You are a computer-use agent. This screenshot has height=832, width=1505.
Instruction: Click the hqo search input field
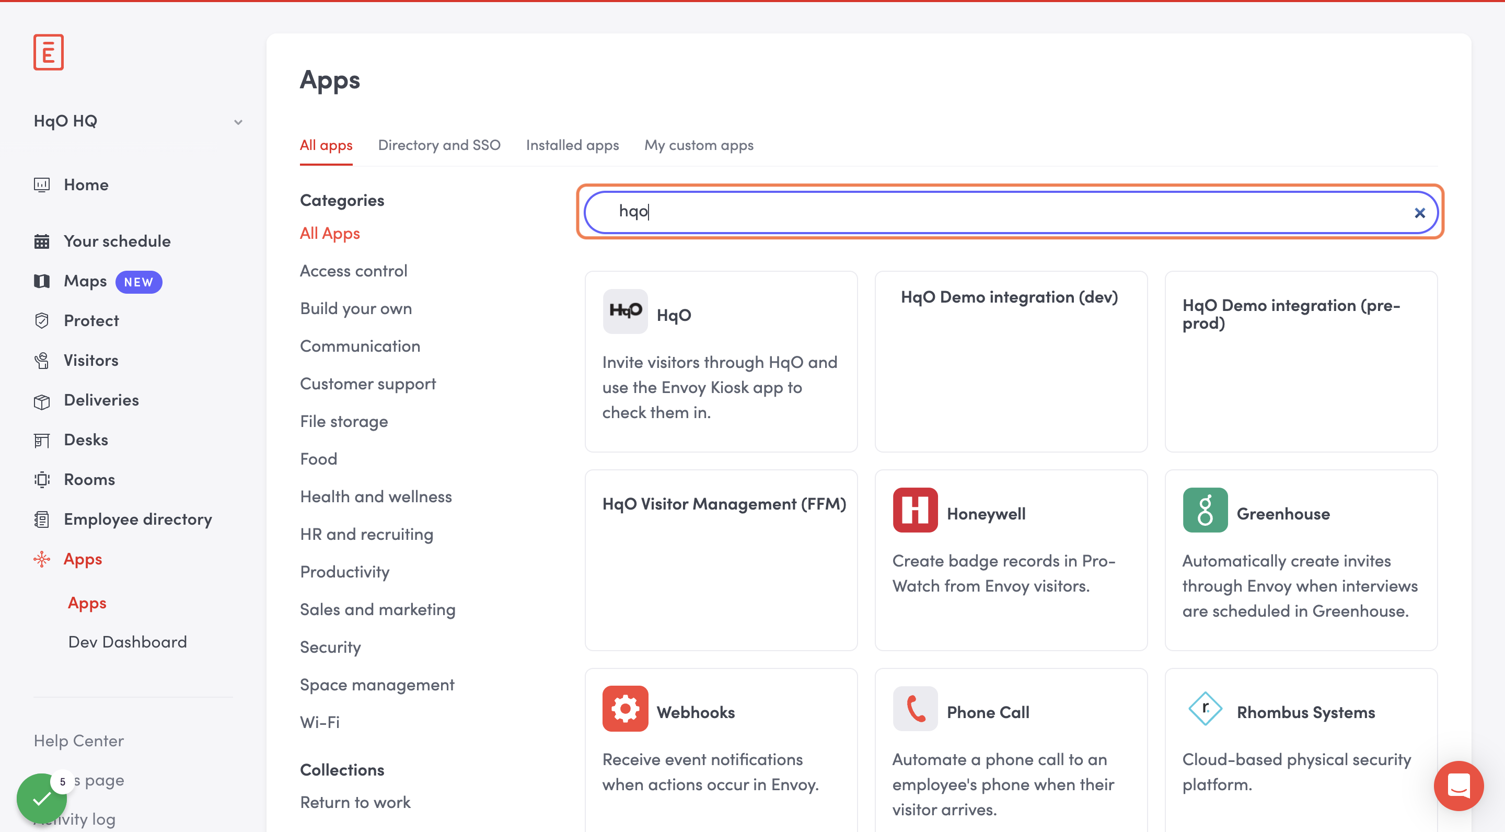[x=993, y=212]
